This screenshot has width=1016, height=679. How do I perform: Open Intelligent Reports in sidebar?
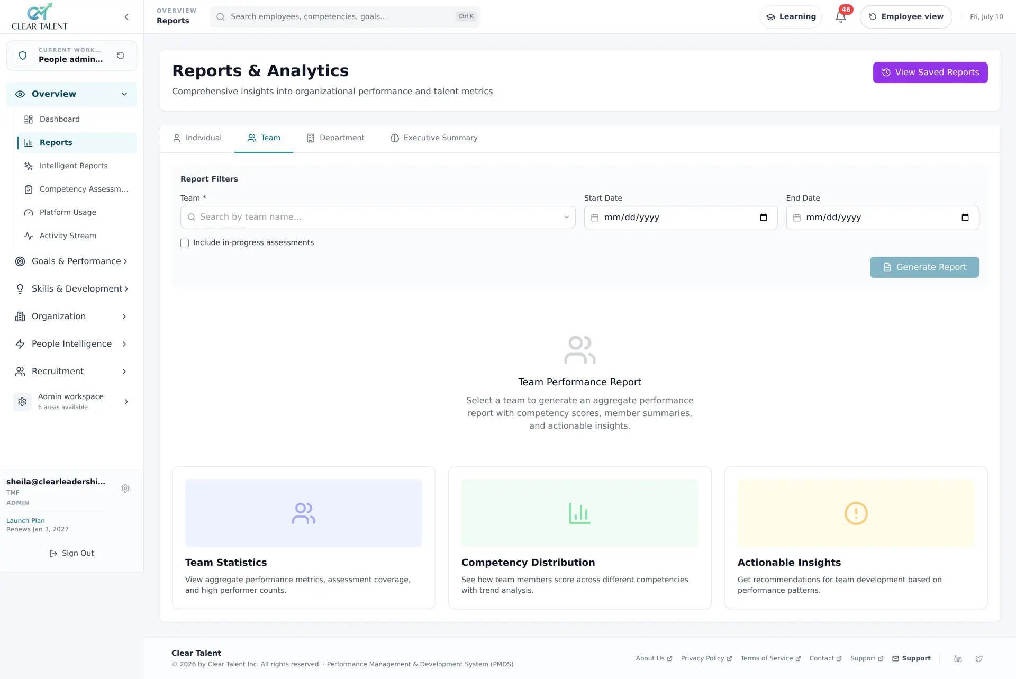[x=77, y=166]
